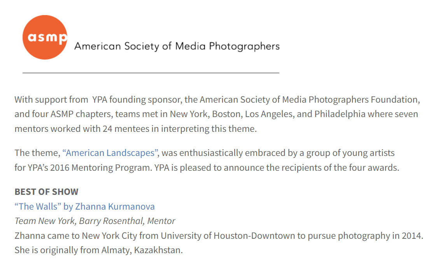Open "The Walls" by Zhanna Kurmanova link
Image resolution: width=440 pixels, height=266 pixels.
point(84,206)
